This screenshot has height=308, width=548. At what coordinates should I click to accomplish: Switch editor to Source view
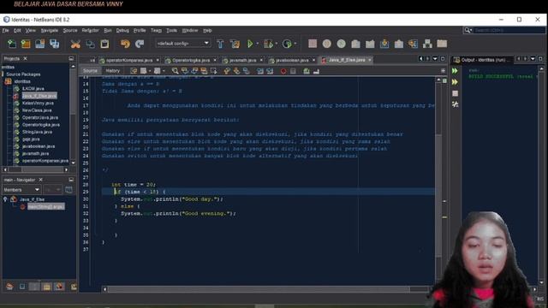point(90,70)
